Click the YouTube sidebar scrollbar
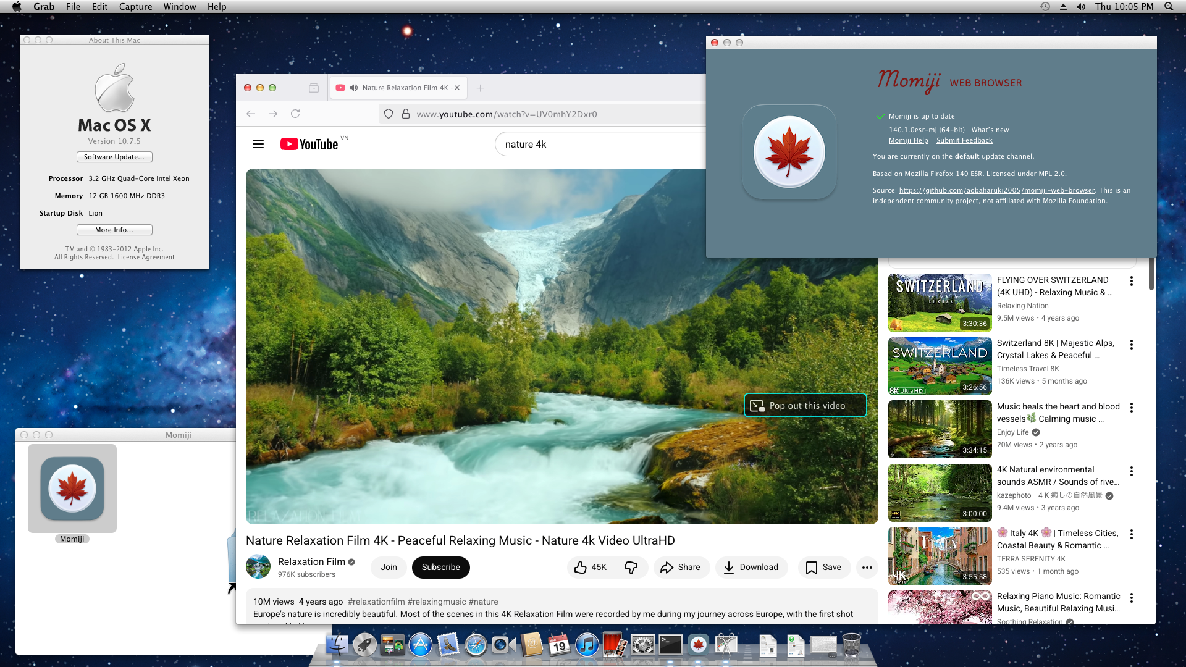1186x667 pixels. [x=1151, y=274]
